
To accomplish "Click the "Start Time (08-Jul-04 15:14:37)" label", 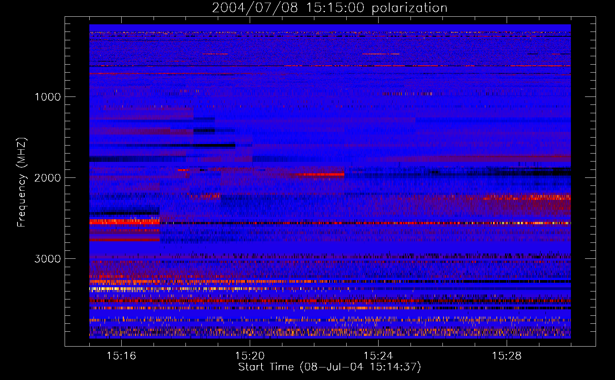I will (330, 367).
